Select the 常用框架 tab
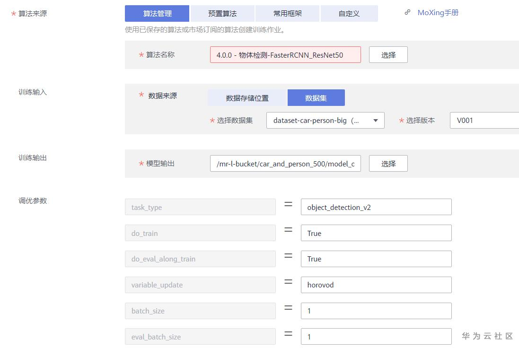The width and height of the screenshot is (519, 348). (x=287, y=14)
